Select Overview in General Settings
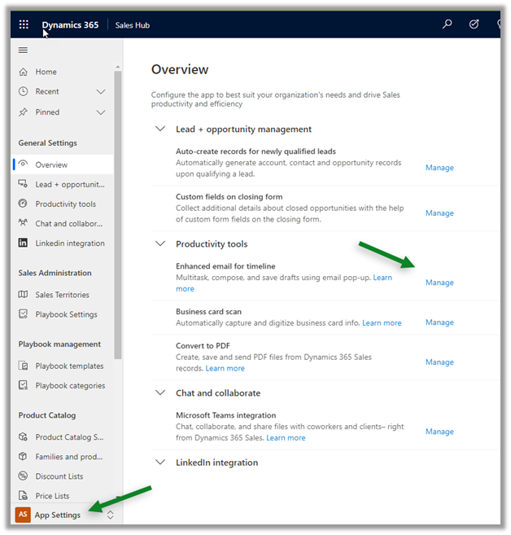The width and height of the screenshot is (511, 535). (x=51, y=164)
